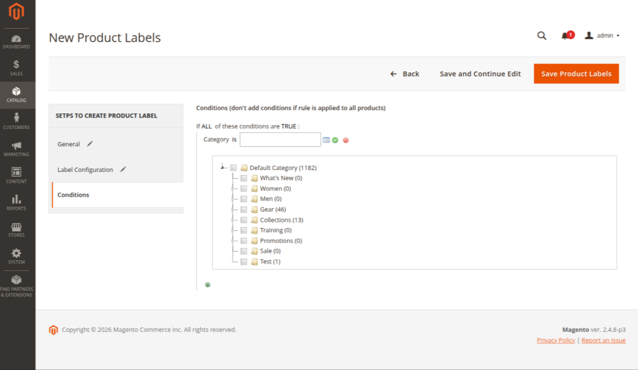
Task: Open the category chooser list icon
Action: pyautogui.click(x=326, y=140)
